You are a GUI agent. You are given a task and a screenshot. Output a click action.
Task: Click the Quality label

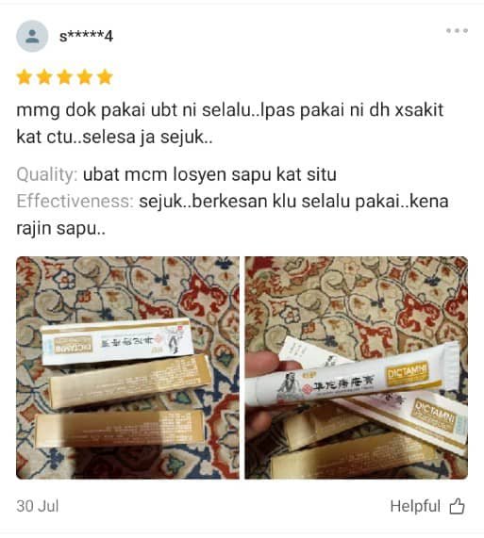[47, 174]
